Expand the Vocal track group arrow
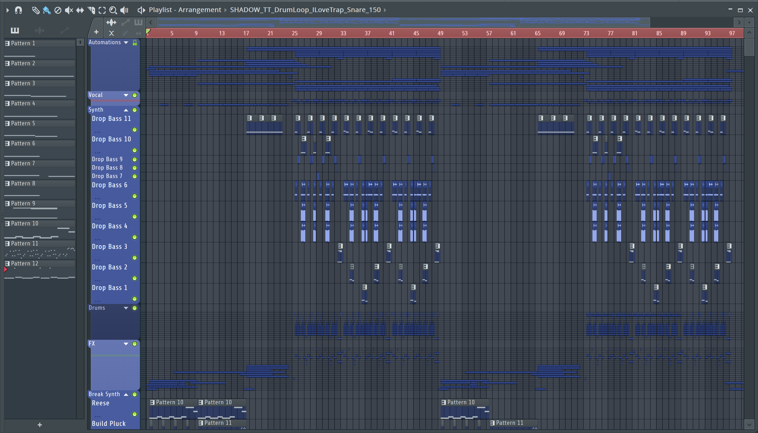This screenshot has height=433, width=758. click(x=126, y=95)
